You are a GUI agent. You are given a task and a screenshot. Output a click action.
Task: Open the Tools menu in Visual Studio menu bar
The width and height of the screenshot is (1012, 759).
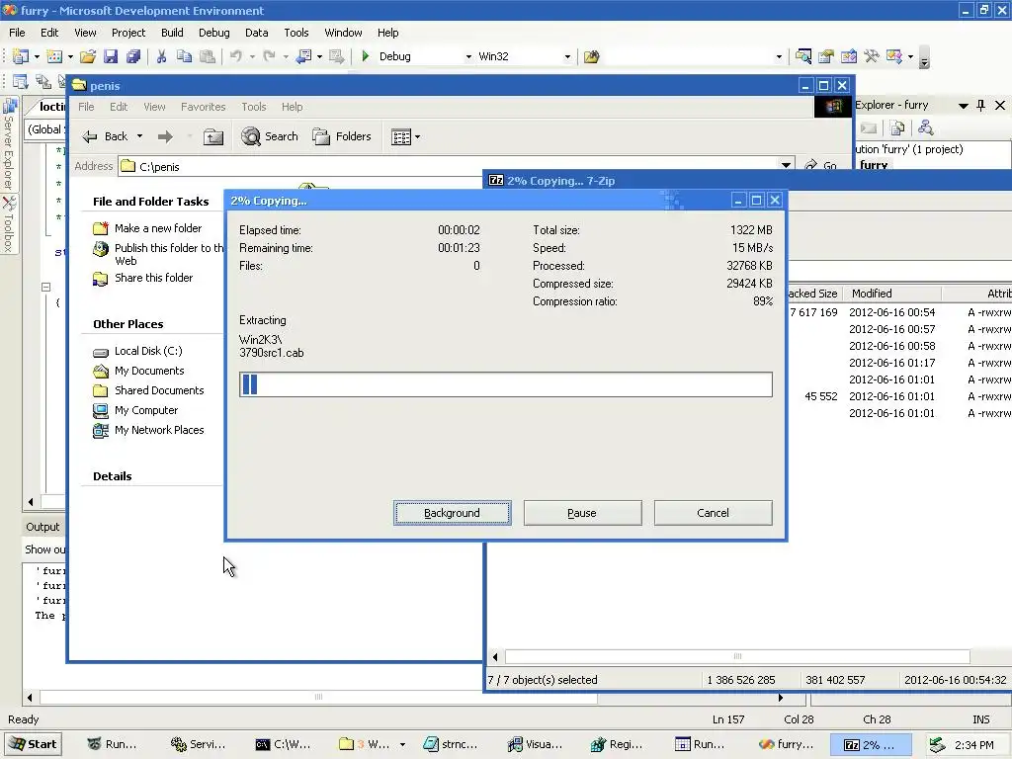click(x=296, y=33)
